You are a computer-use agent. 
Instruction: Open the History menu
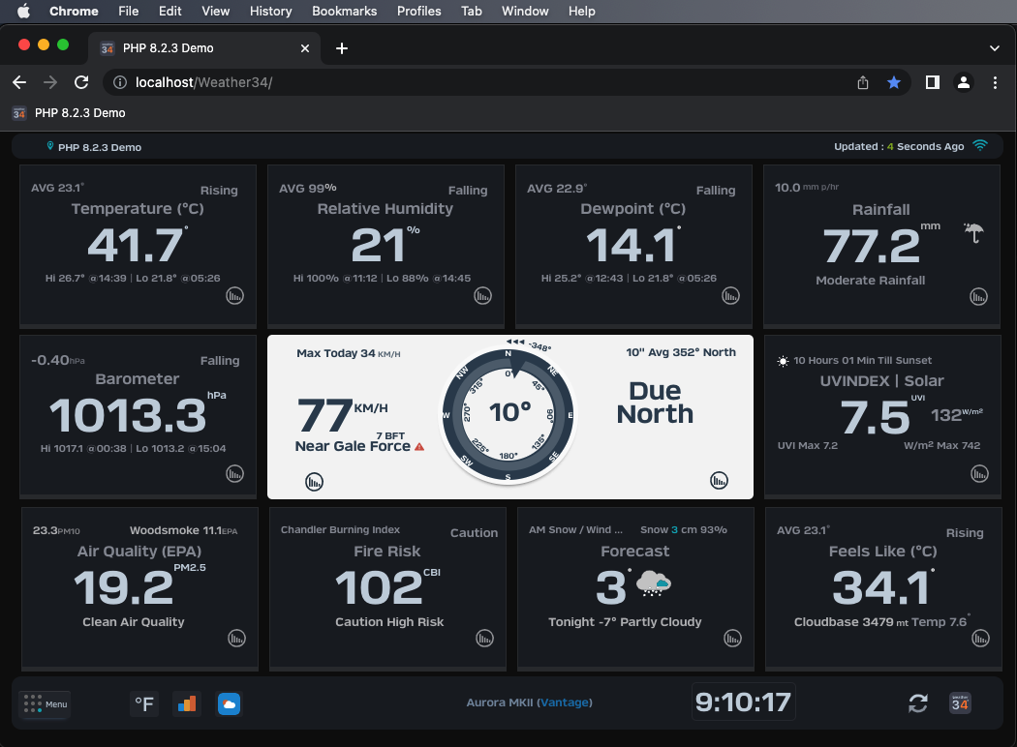(x=270, y=11)
